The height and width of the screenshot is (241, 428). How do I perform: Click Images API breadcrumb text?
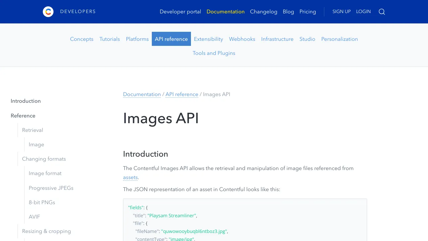217,94
